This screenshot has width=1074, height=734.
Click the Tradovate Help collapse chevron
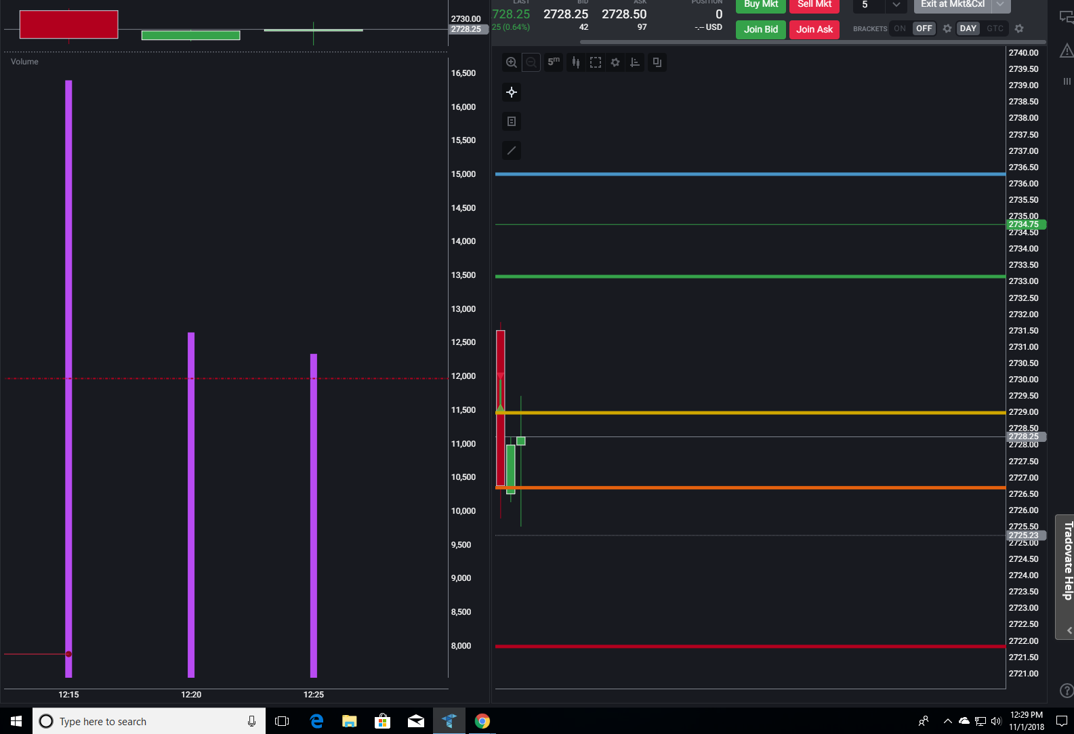click(x=1069, y=630)
